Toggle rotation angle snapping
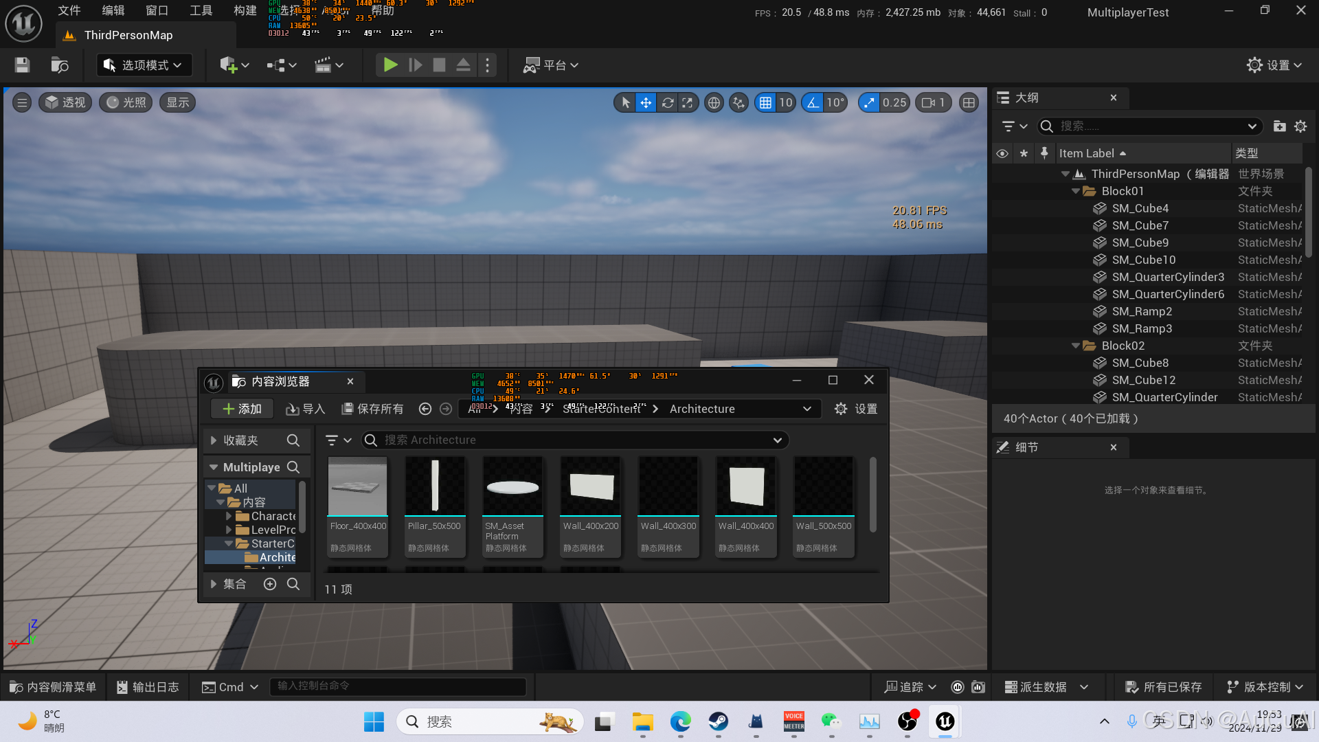 813,103
